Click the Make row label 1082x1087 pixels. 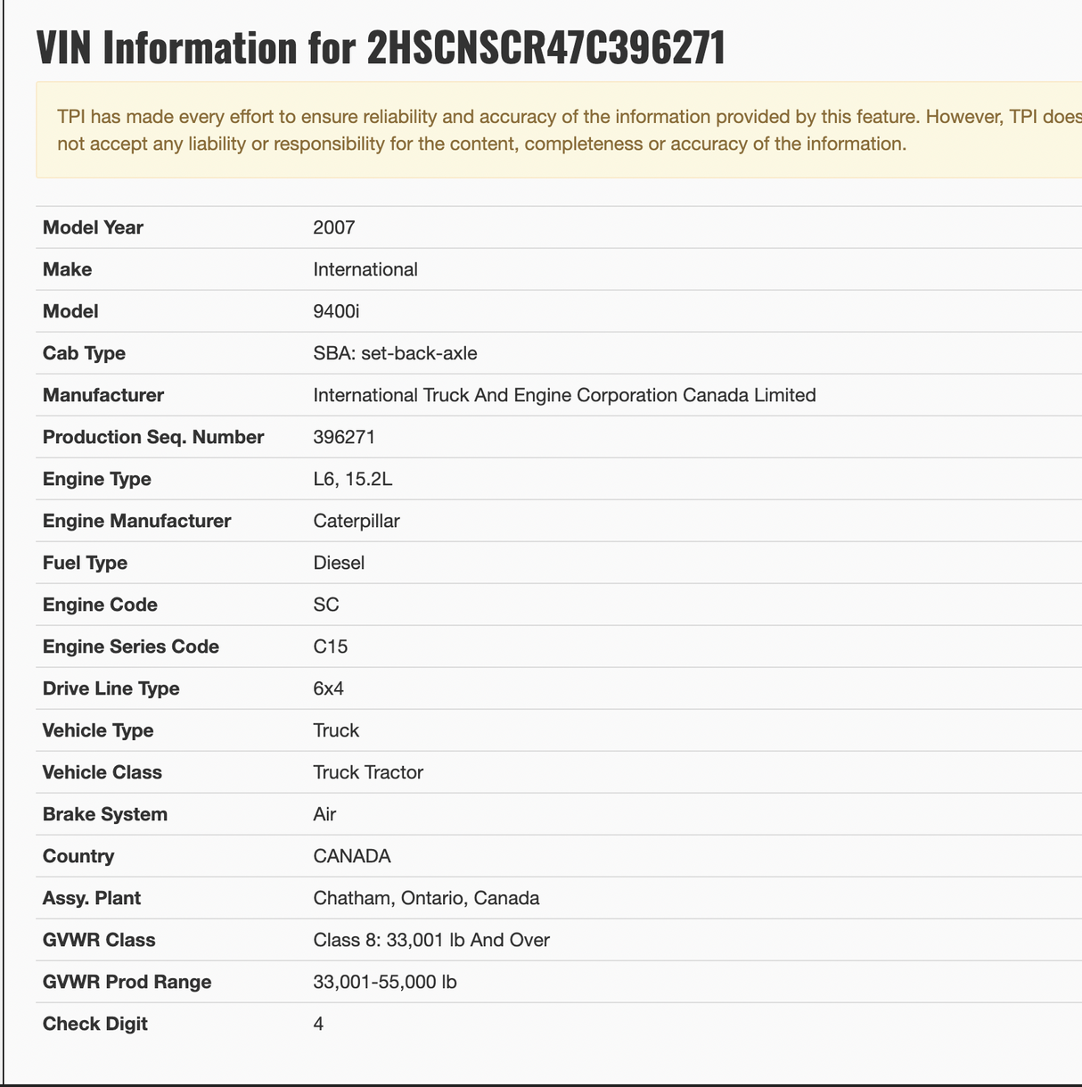tap(68, 269)
